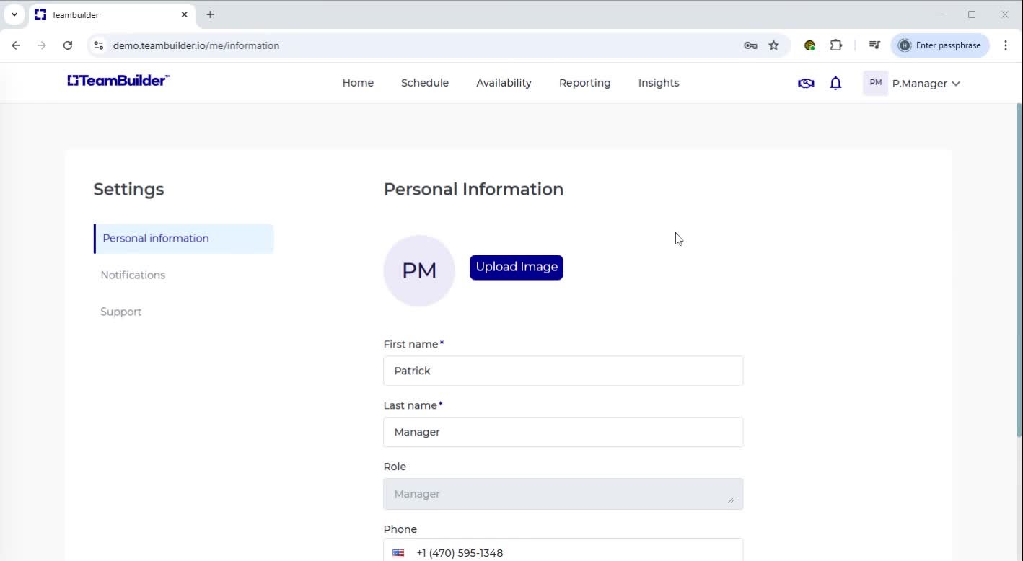Open the browser extensions puzzle icon
The height and width of the screenshot is (561, 1023).
coord(835,45)
